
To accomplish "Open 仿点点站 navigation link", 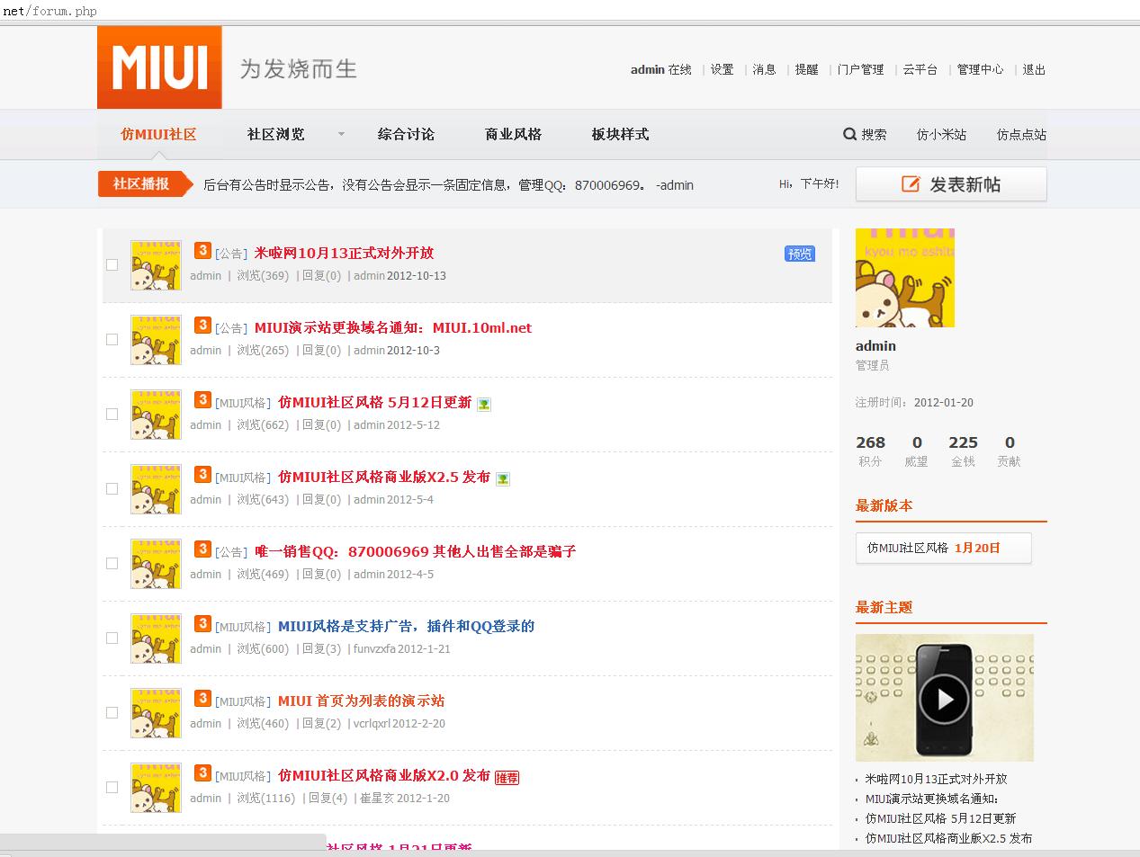I will point(1021,134).
